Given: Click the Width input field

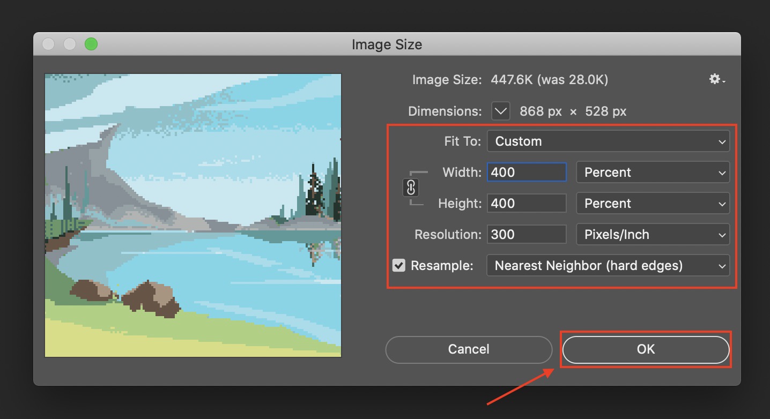Looking at the screenshot, I should click(x=527, y=173).
